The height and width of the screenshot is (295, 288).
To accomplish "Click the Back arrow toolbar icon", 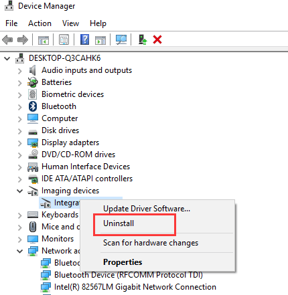I will click(x=7, y=40).
